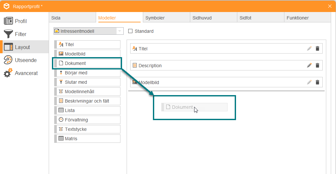Edit the Description row with pencil icon
Screen dimensions: 336x174
coord(309,65)
